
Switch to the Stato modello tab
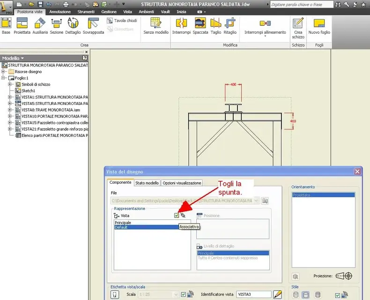coord(147,183)
